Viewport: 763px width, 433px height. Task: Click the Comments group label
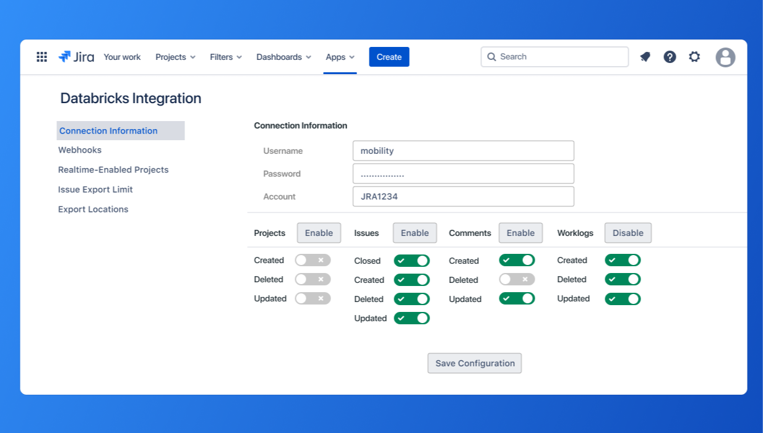tap(470, 233)
